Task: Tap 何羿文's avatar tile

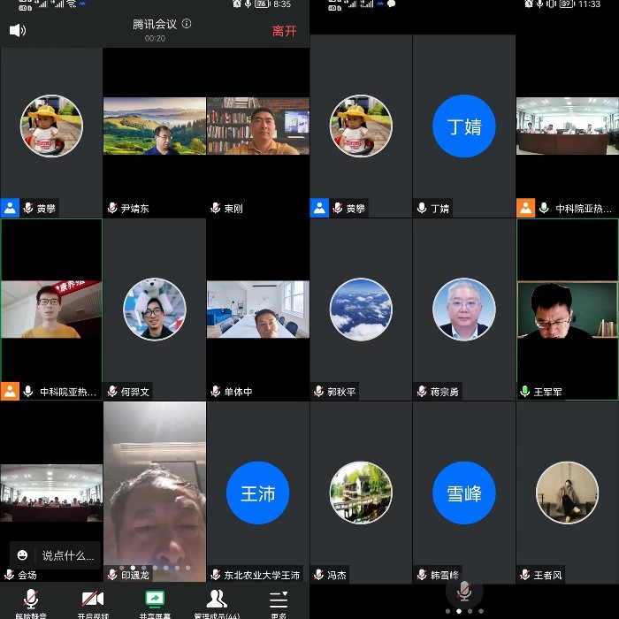Action: click(x=155, y=309)
